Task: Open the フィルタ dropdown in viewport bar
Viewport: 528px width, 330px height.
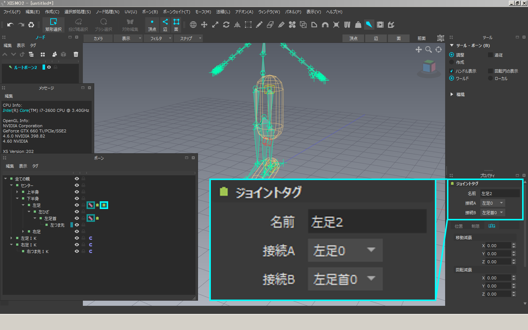Action: 158,38
